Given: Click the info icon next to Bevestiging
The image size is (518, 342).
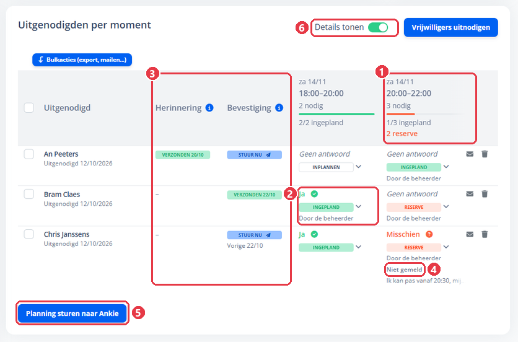Looking at the screenshot, I should click(x=279, y=108).
